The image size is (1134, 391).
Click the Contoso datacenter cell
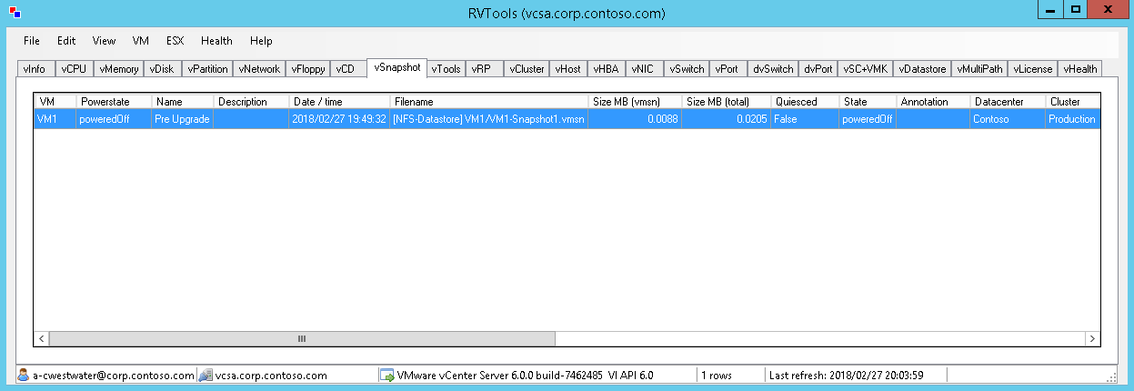tap(1008, 119)
